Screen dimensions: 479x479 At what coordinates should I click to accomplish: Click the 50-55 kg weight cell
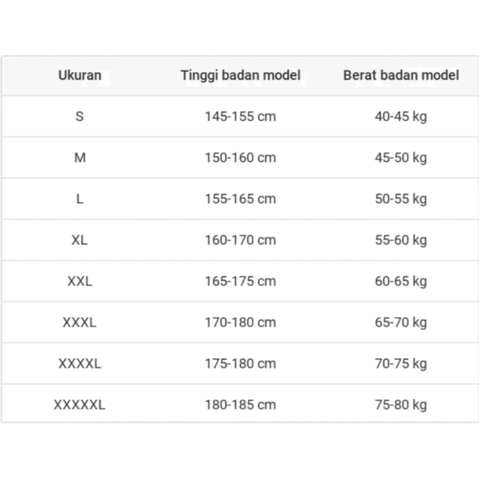pyautogui.click(x=401, y=199)
